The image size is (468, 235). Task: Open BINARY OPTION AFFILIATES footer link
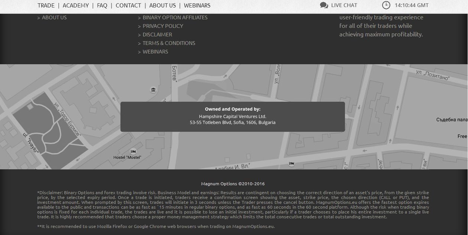tap(175, 17)
